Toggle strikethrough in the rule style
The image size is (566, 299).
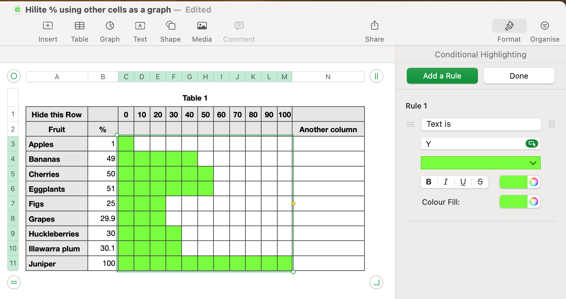tap(480, 182)
